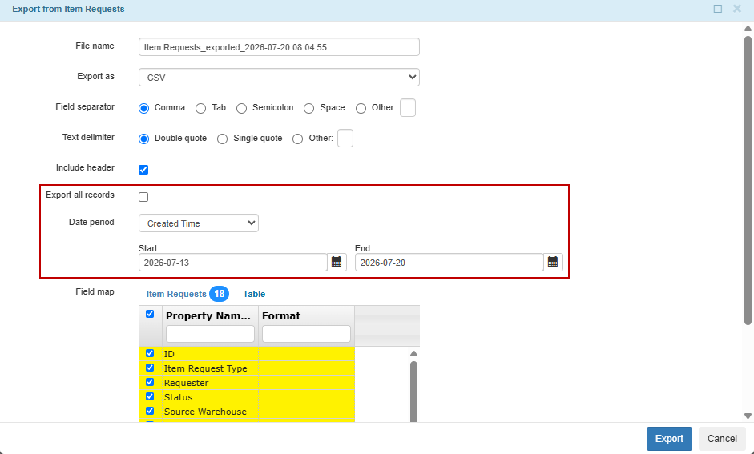The width and height of the screenshot is (754, 454).
Task: Select Semicolon as field separator
Action: [x=241, y=109]
